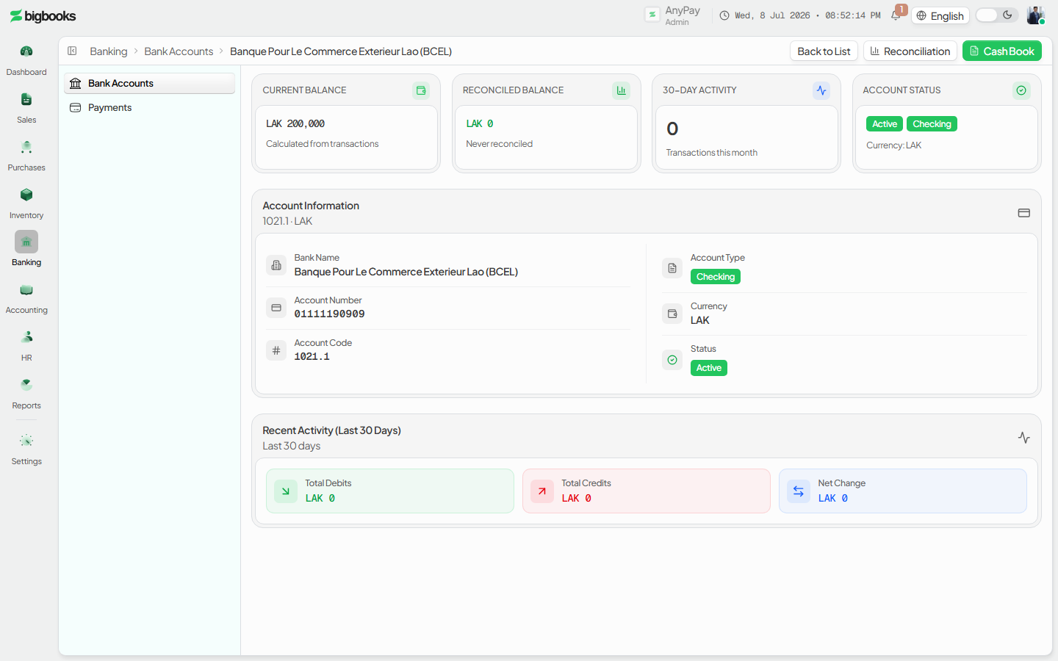The height and width of the screenshot is (661, 1058).
Task: Click the Bank Name building icon
Action: [276, 265]
